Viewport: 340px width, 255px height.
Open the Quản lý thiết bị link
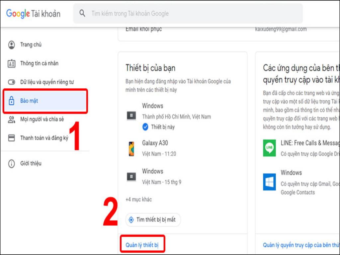(142, 245)
